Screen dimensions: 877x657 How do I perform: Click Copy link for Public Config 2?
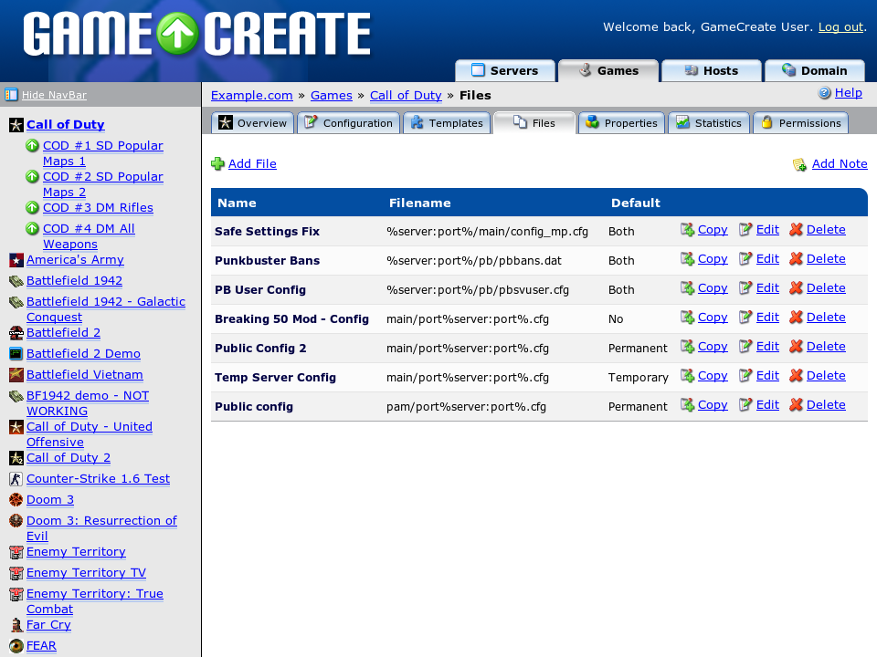tap(713, 347)
